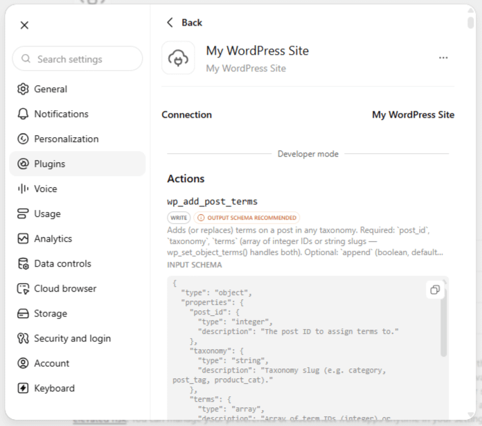
Task: Click the Storage drive icon
Action: click(23, 314)
